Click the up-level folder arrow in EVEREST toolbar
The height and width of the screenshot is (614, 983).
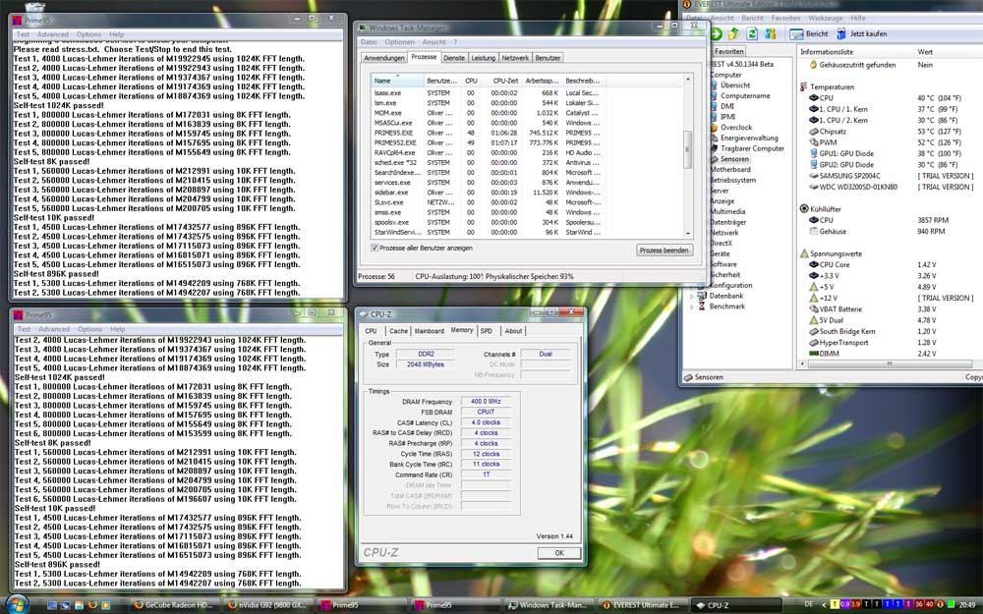click(x=733, y=33)
